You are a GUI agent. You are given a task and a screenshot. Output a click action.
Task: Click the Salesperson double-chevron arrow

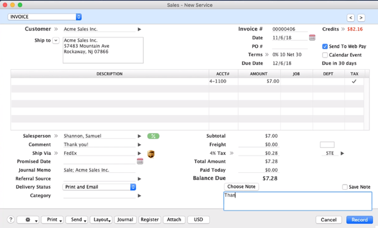coord(56,136)
